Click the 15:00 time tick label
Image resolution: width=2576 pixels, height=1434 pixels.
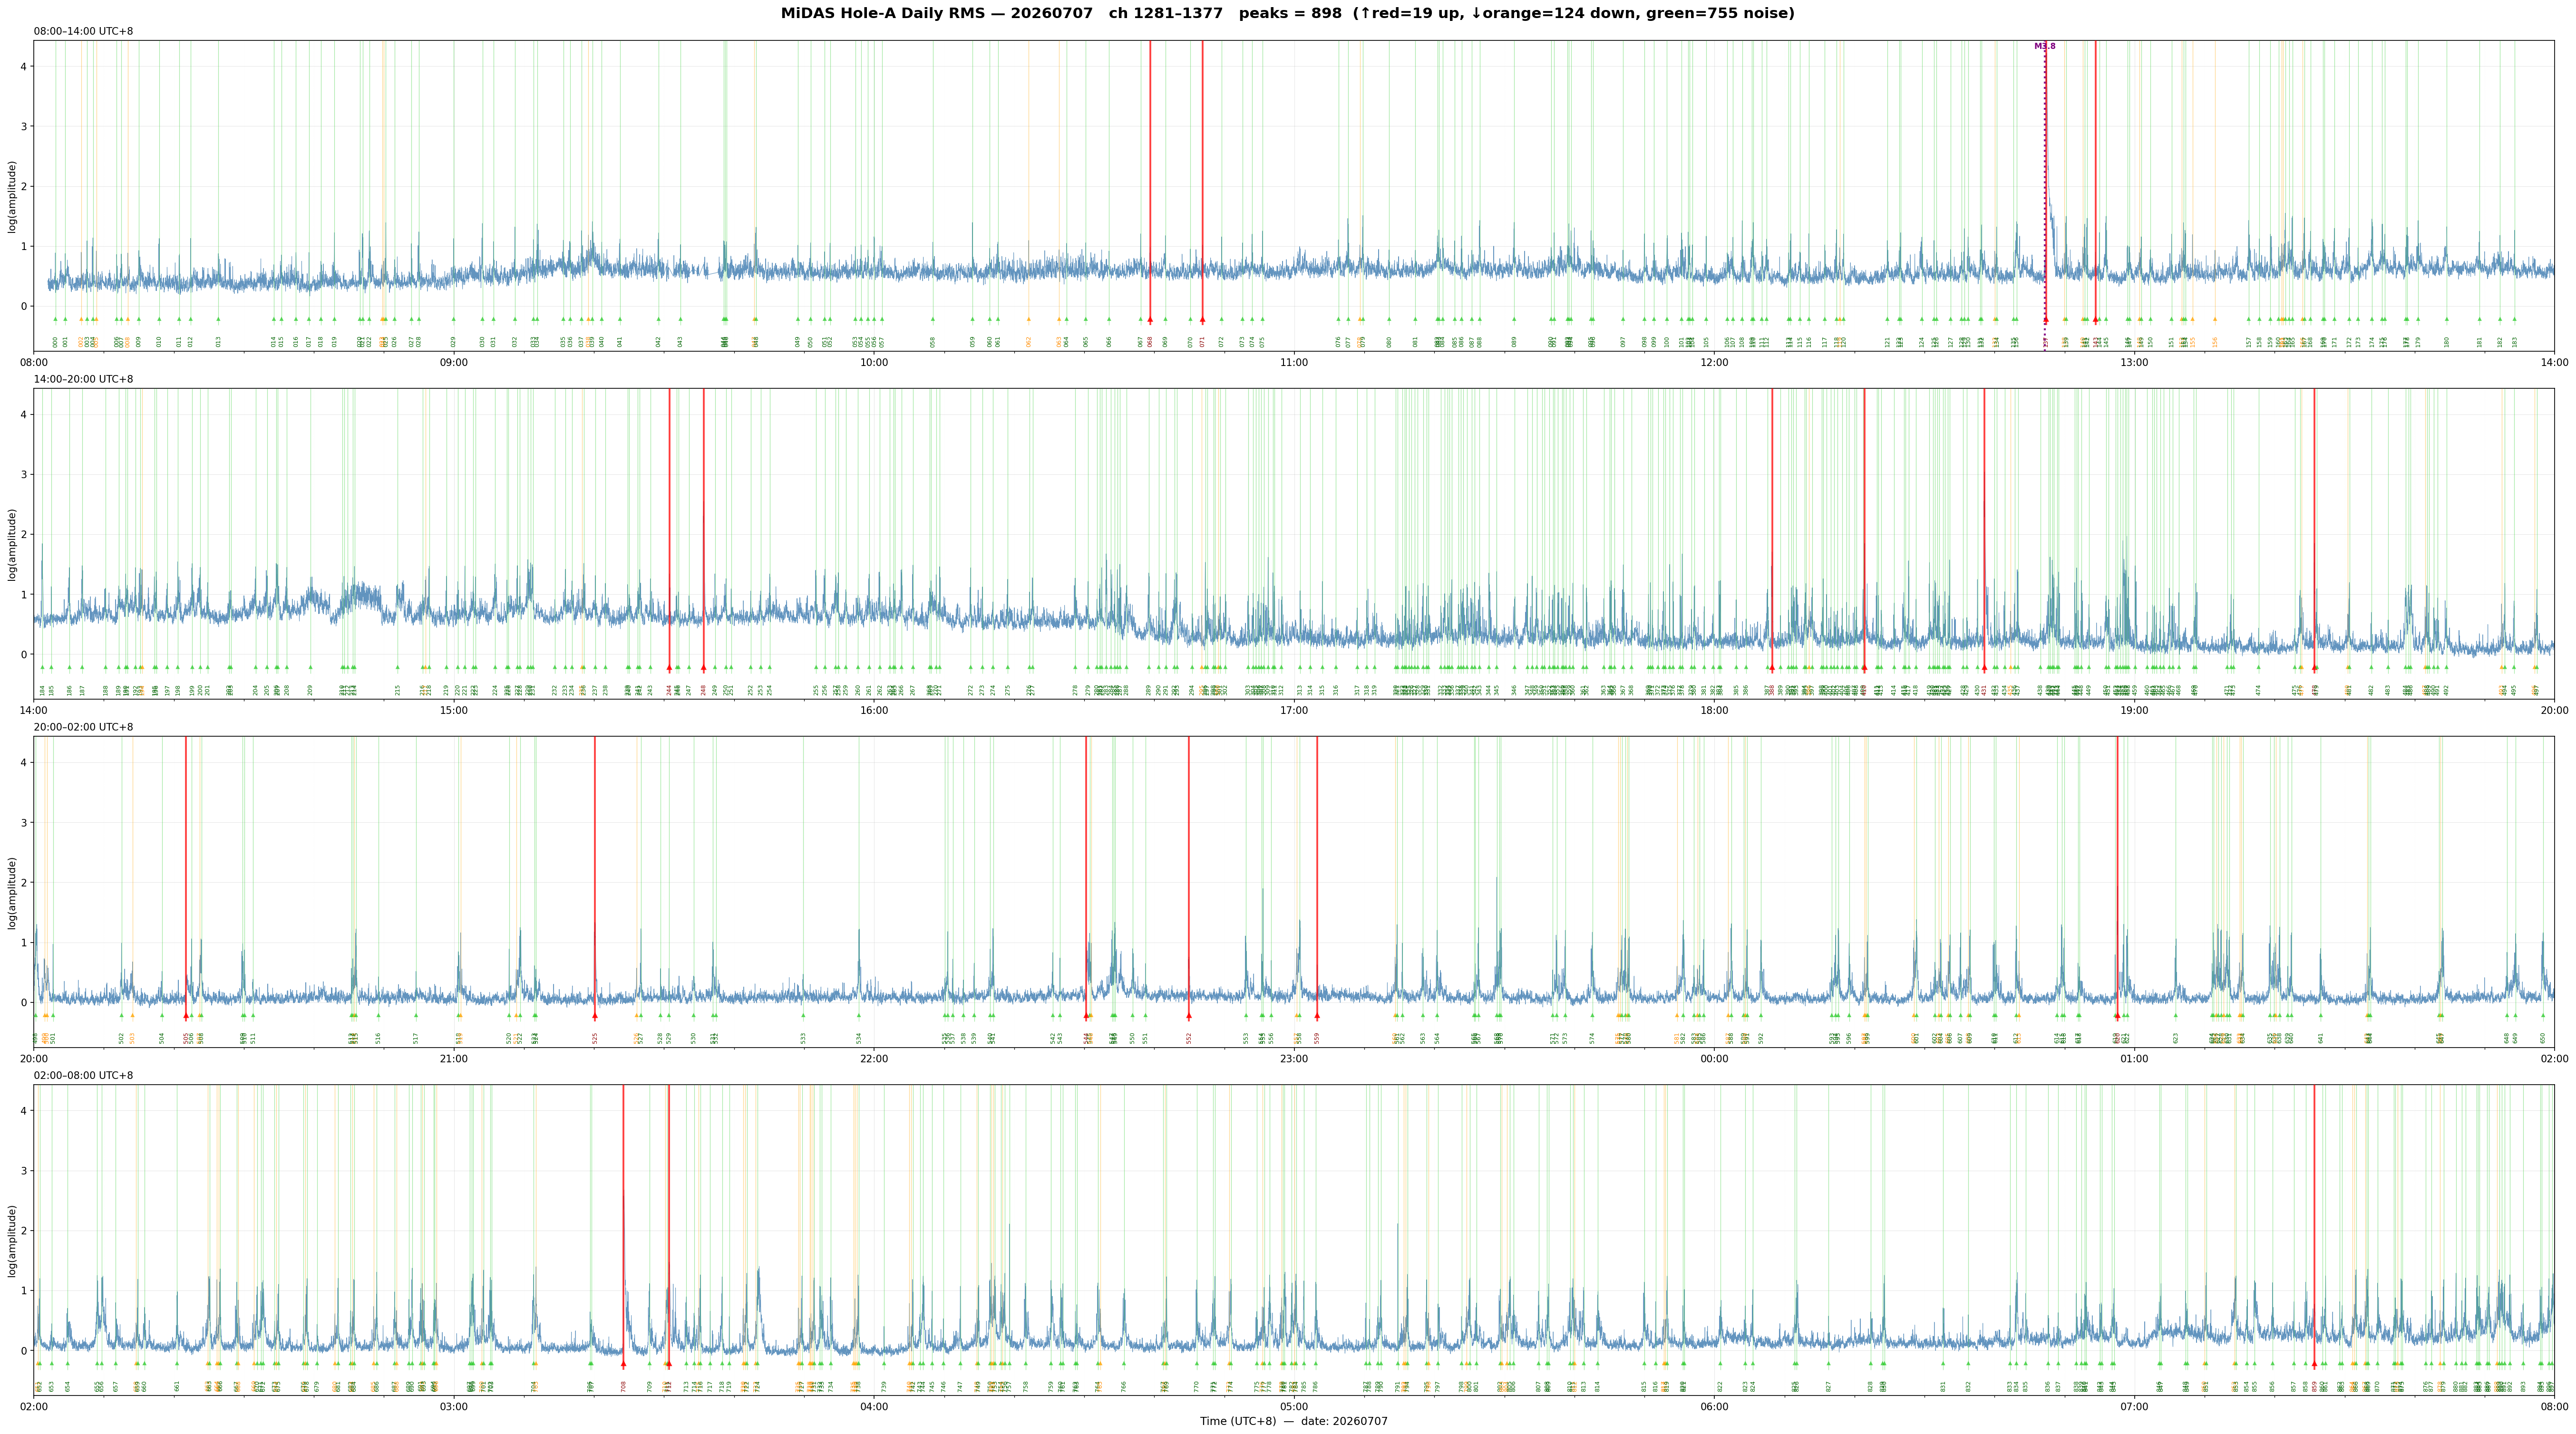[454, 710]
